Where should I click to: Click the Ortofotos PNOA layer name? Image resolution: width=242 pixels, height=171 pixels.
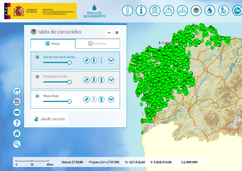[55, 76]
